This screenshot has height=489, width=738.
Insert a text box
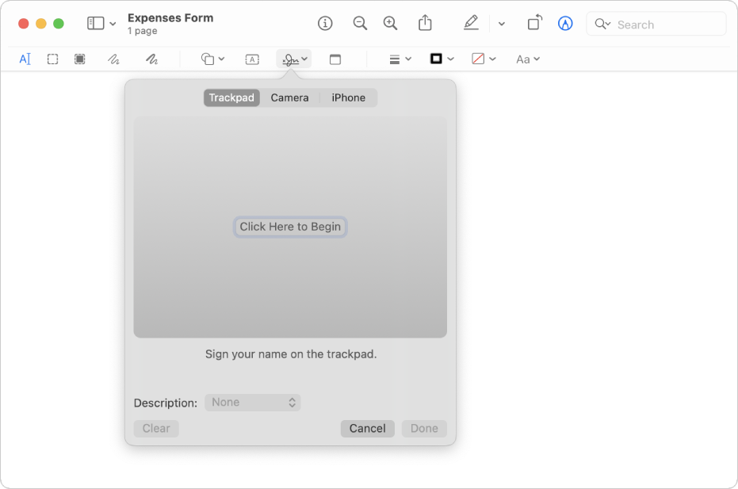click(x=252, y=58)
